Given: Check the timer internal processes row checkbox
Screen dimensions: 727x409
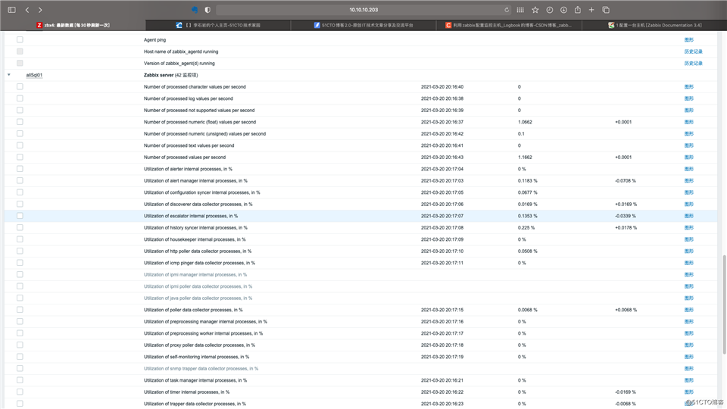Looking at the screenshot, I should pyautogui.click(x=20, y=392).
